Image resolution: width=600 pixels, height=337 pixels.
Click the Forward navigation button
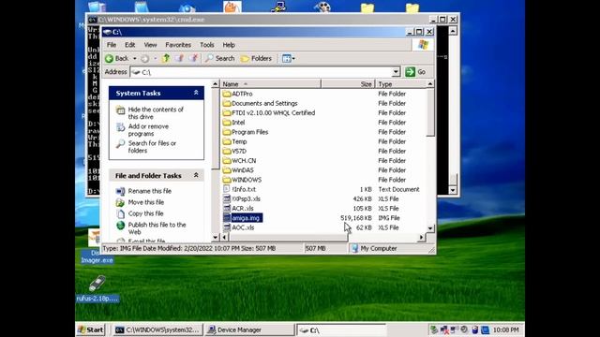[145, 58]
